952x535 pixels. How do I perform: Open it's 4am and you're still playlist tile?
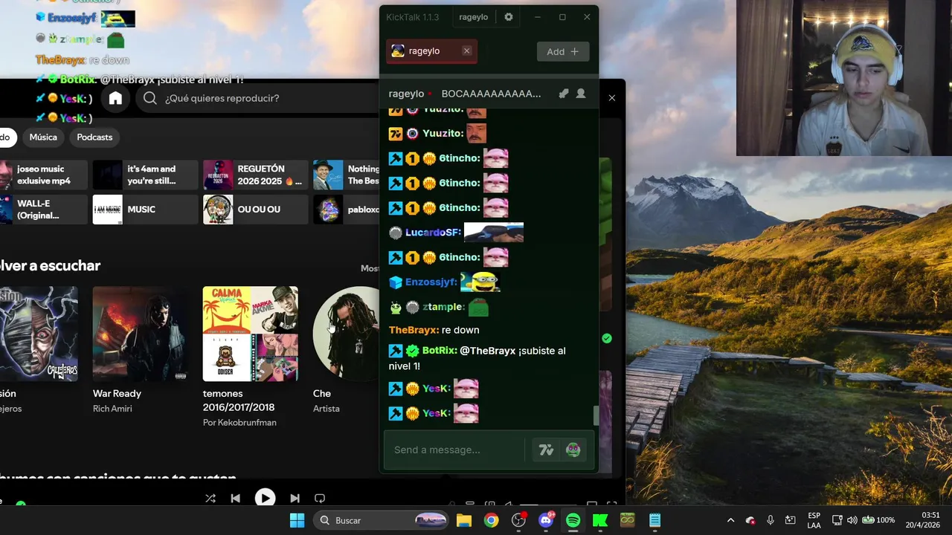tap(145, 175)
